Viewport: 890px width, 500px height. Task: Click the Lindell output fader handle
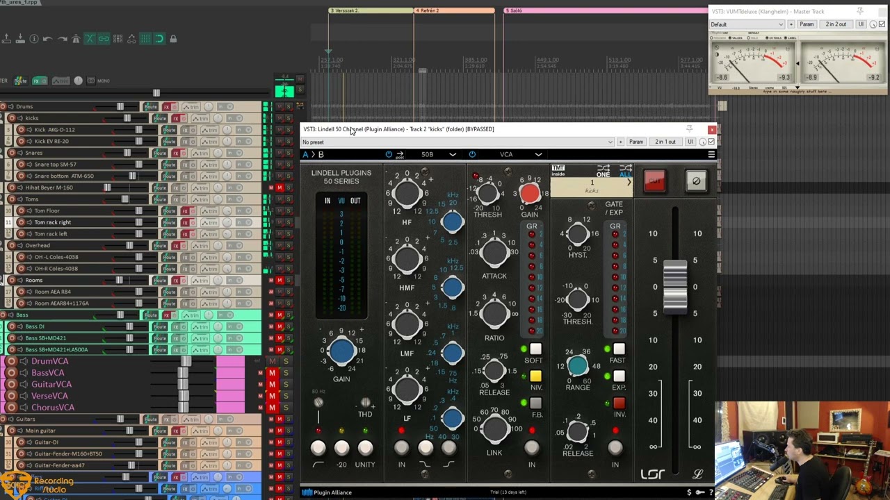(674, 286)
